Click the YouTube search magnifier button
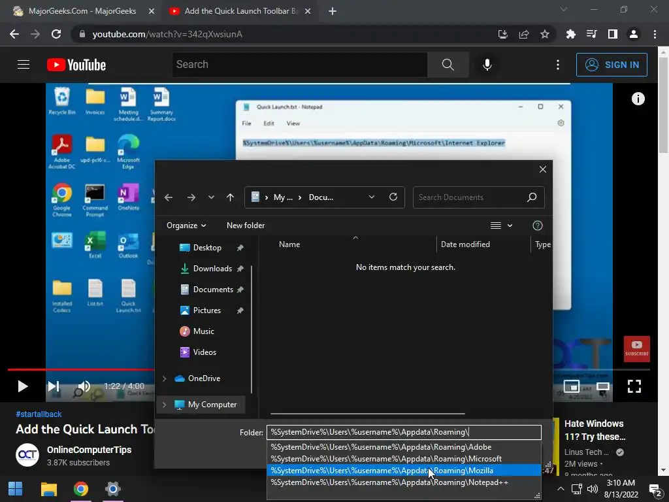The width and height of the screenshot is (669, 502). point(448,65)
